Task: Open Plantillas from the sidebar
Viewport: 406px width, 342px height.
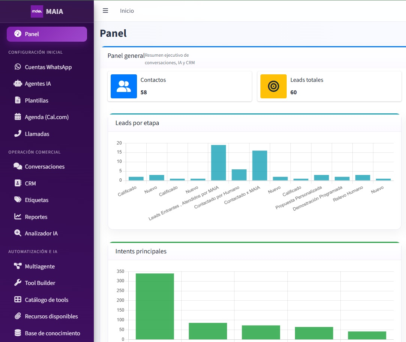Action: [x=47, y=101]
